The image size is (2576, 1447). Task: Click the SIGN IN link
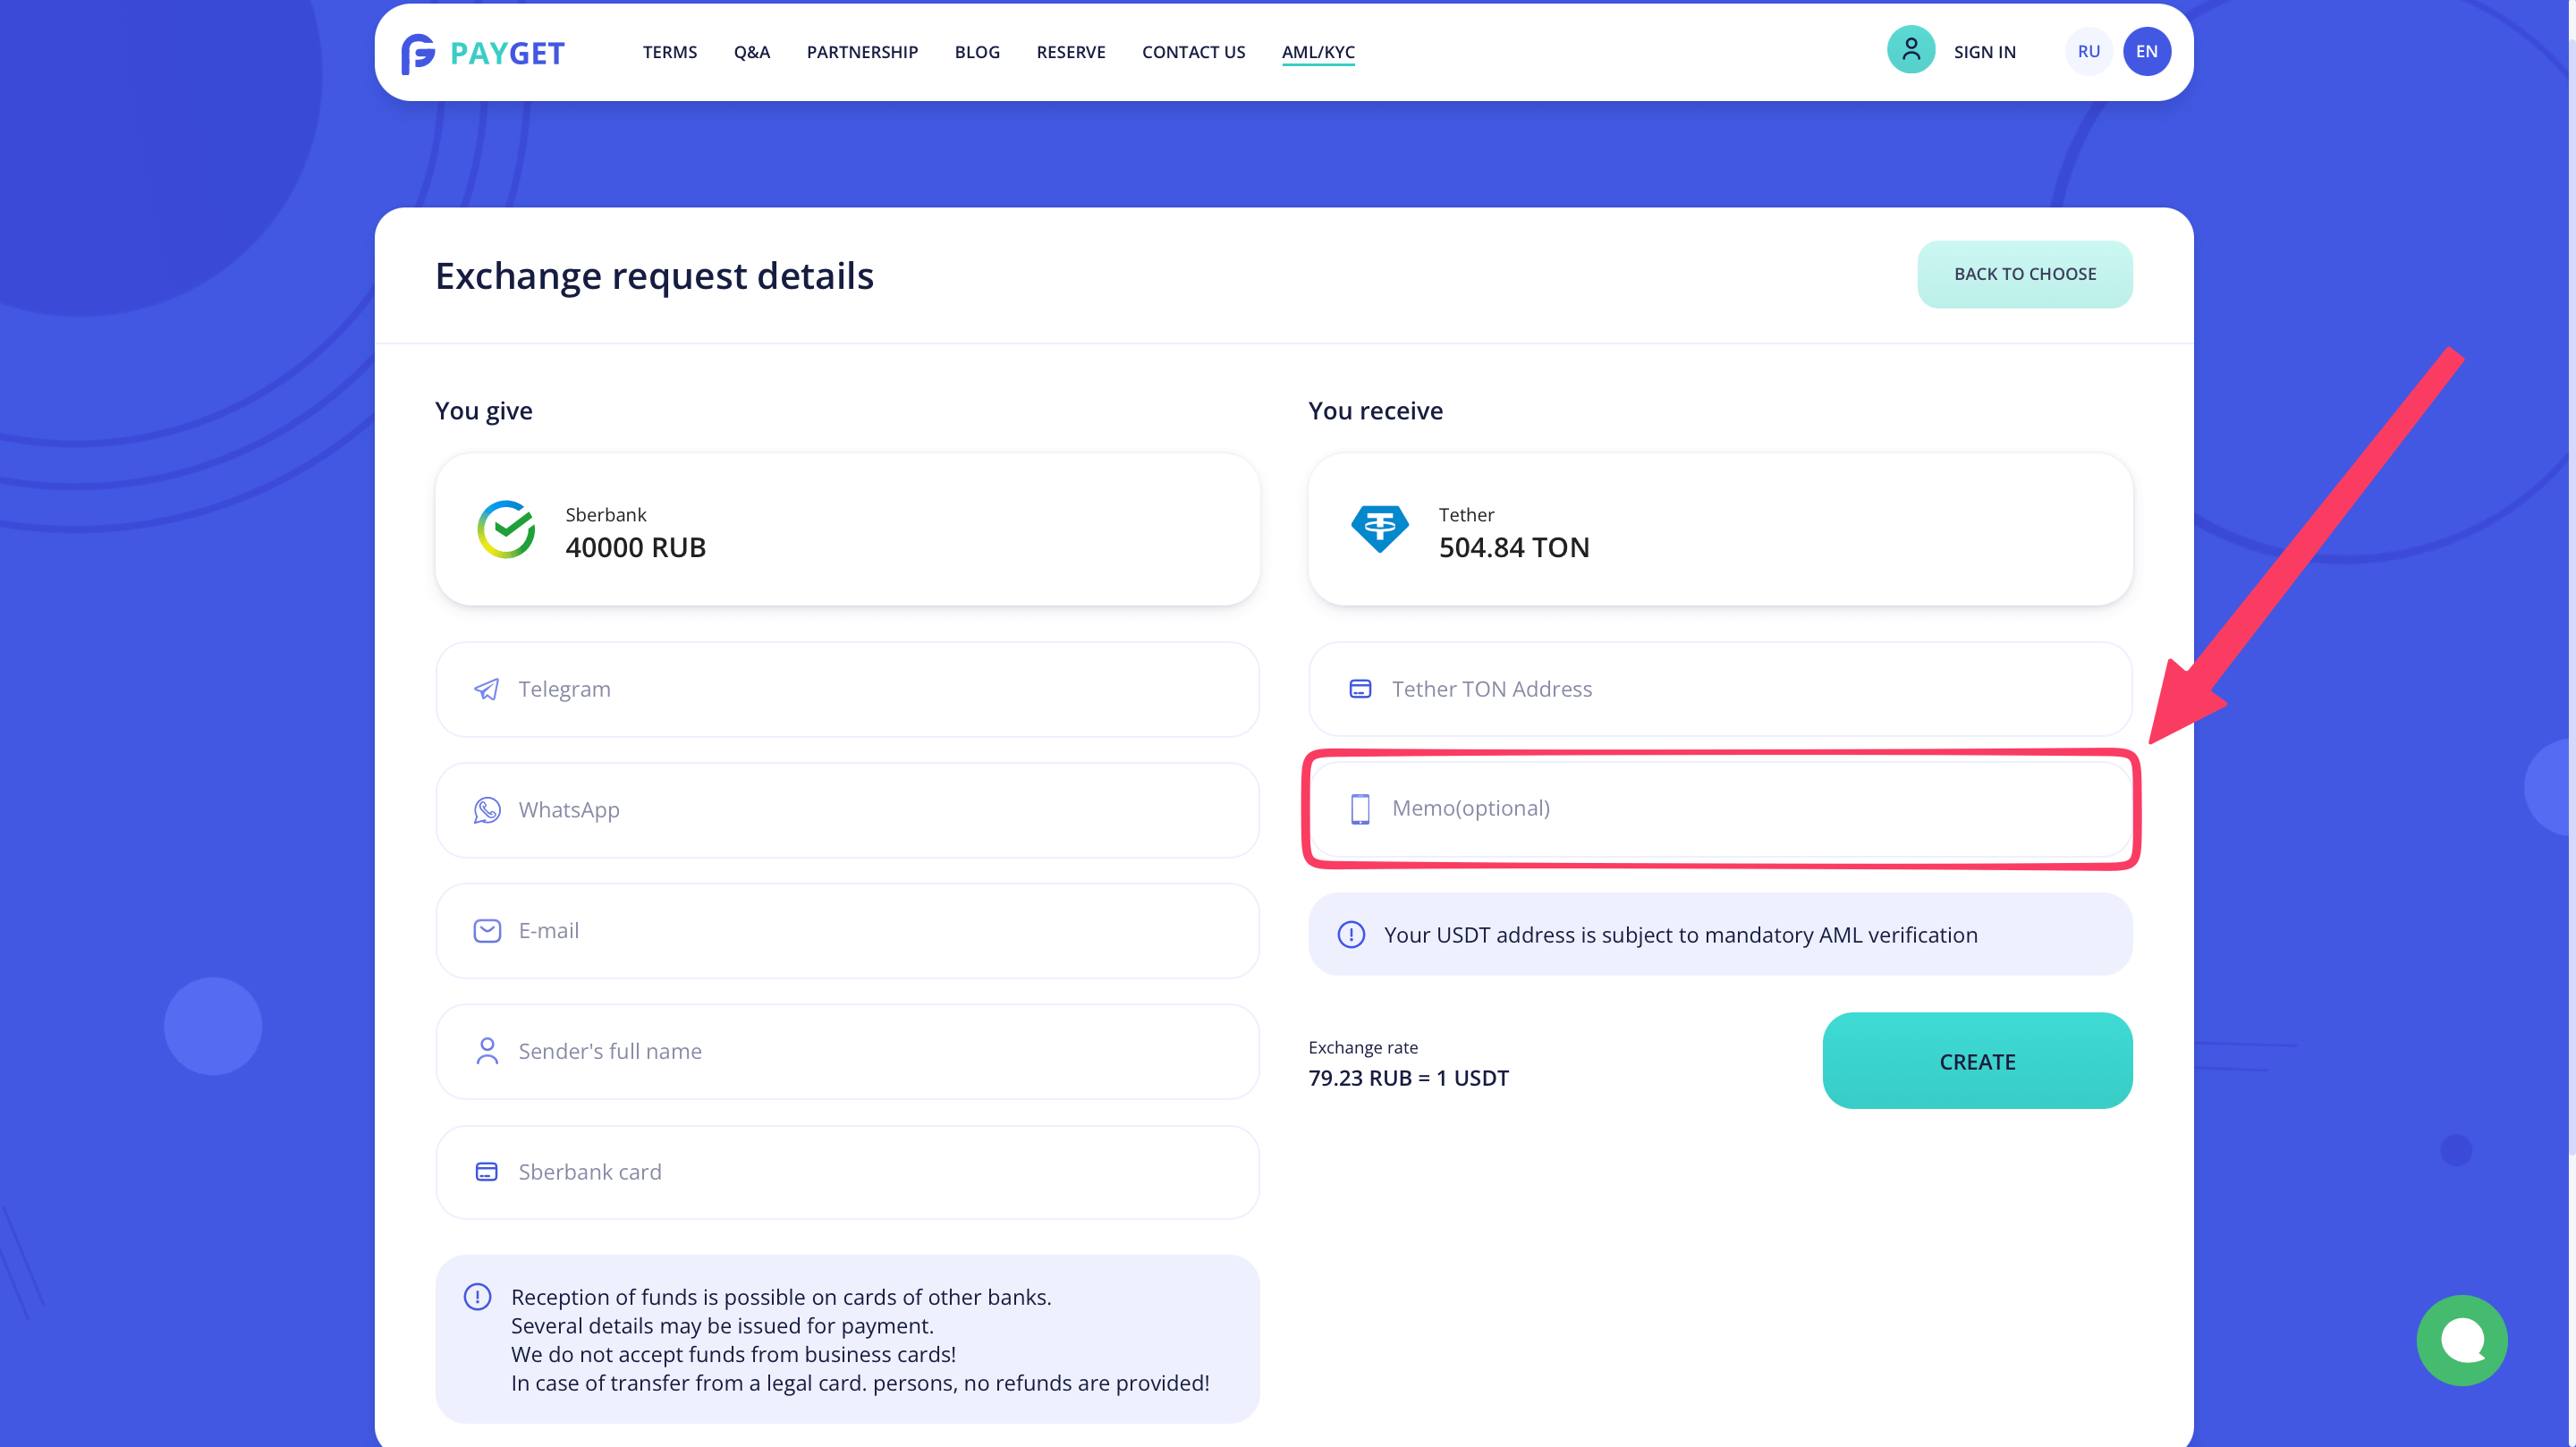(x=1984, y=52)
